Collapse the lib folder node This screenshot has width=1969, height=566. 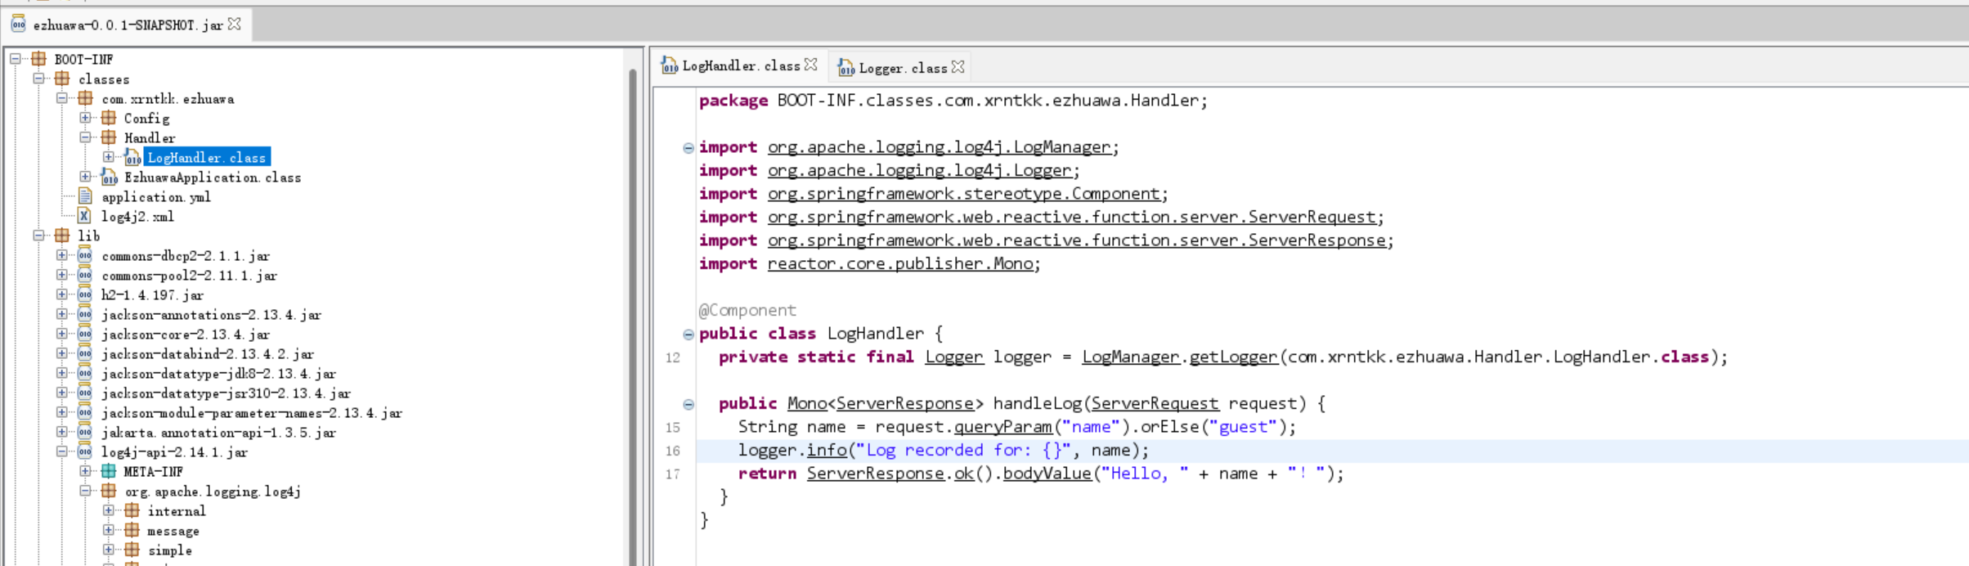tap(38, 236)
